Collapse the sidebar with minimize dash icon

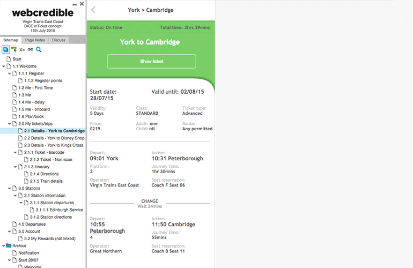[x=75, y=4]
